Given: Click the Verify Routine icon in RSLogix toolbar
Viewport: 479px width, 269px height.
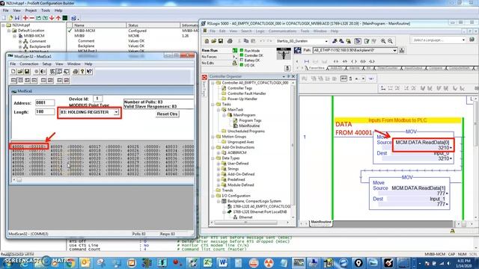Looking at the screenshot, I should click(367, 41).
